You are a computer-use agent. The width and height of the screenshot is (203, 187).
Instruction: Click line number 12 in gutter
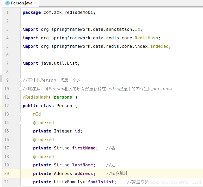coord(7,106)
